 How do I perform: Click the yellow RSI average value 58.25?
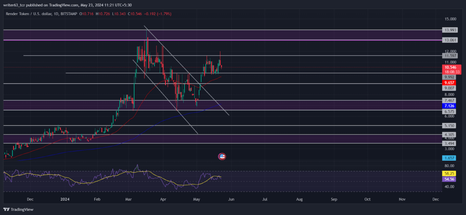pos(448,173)
